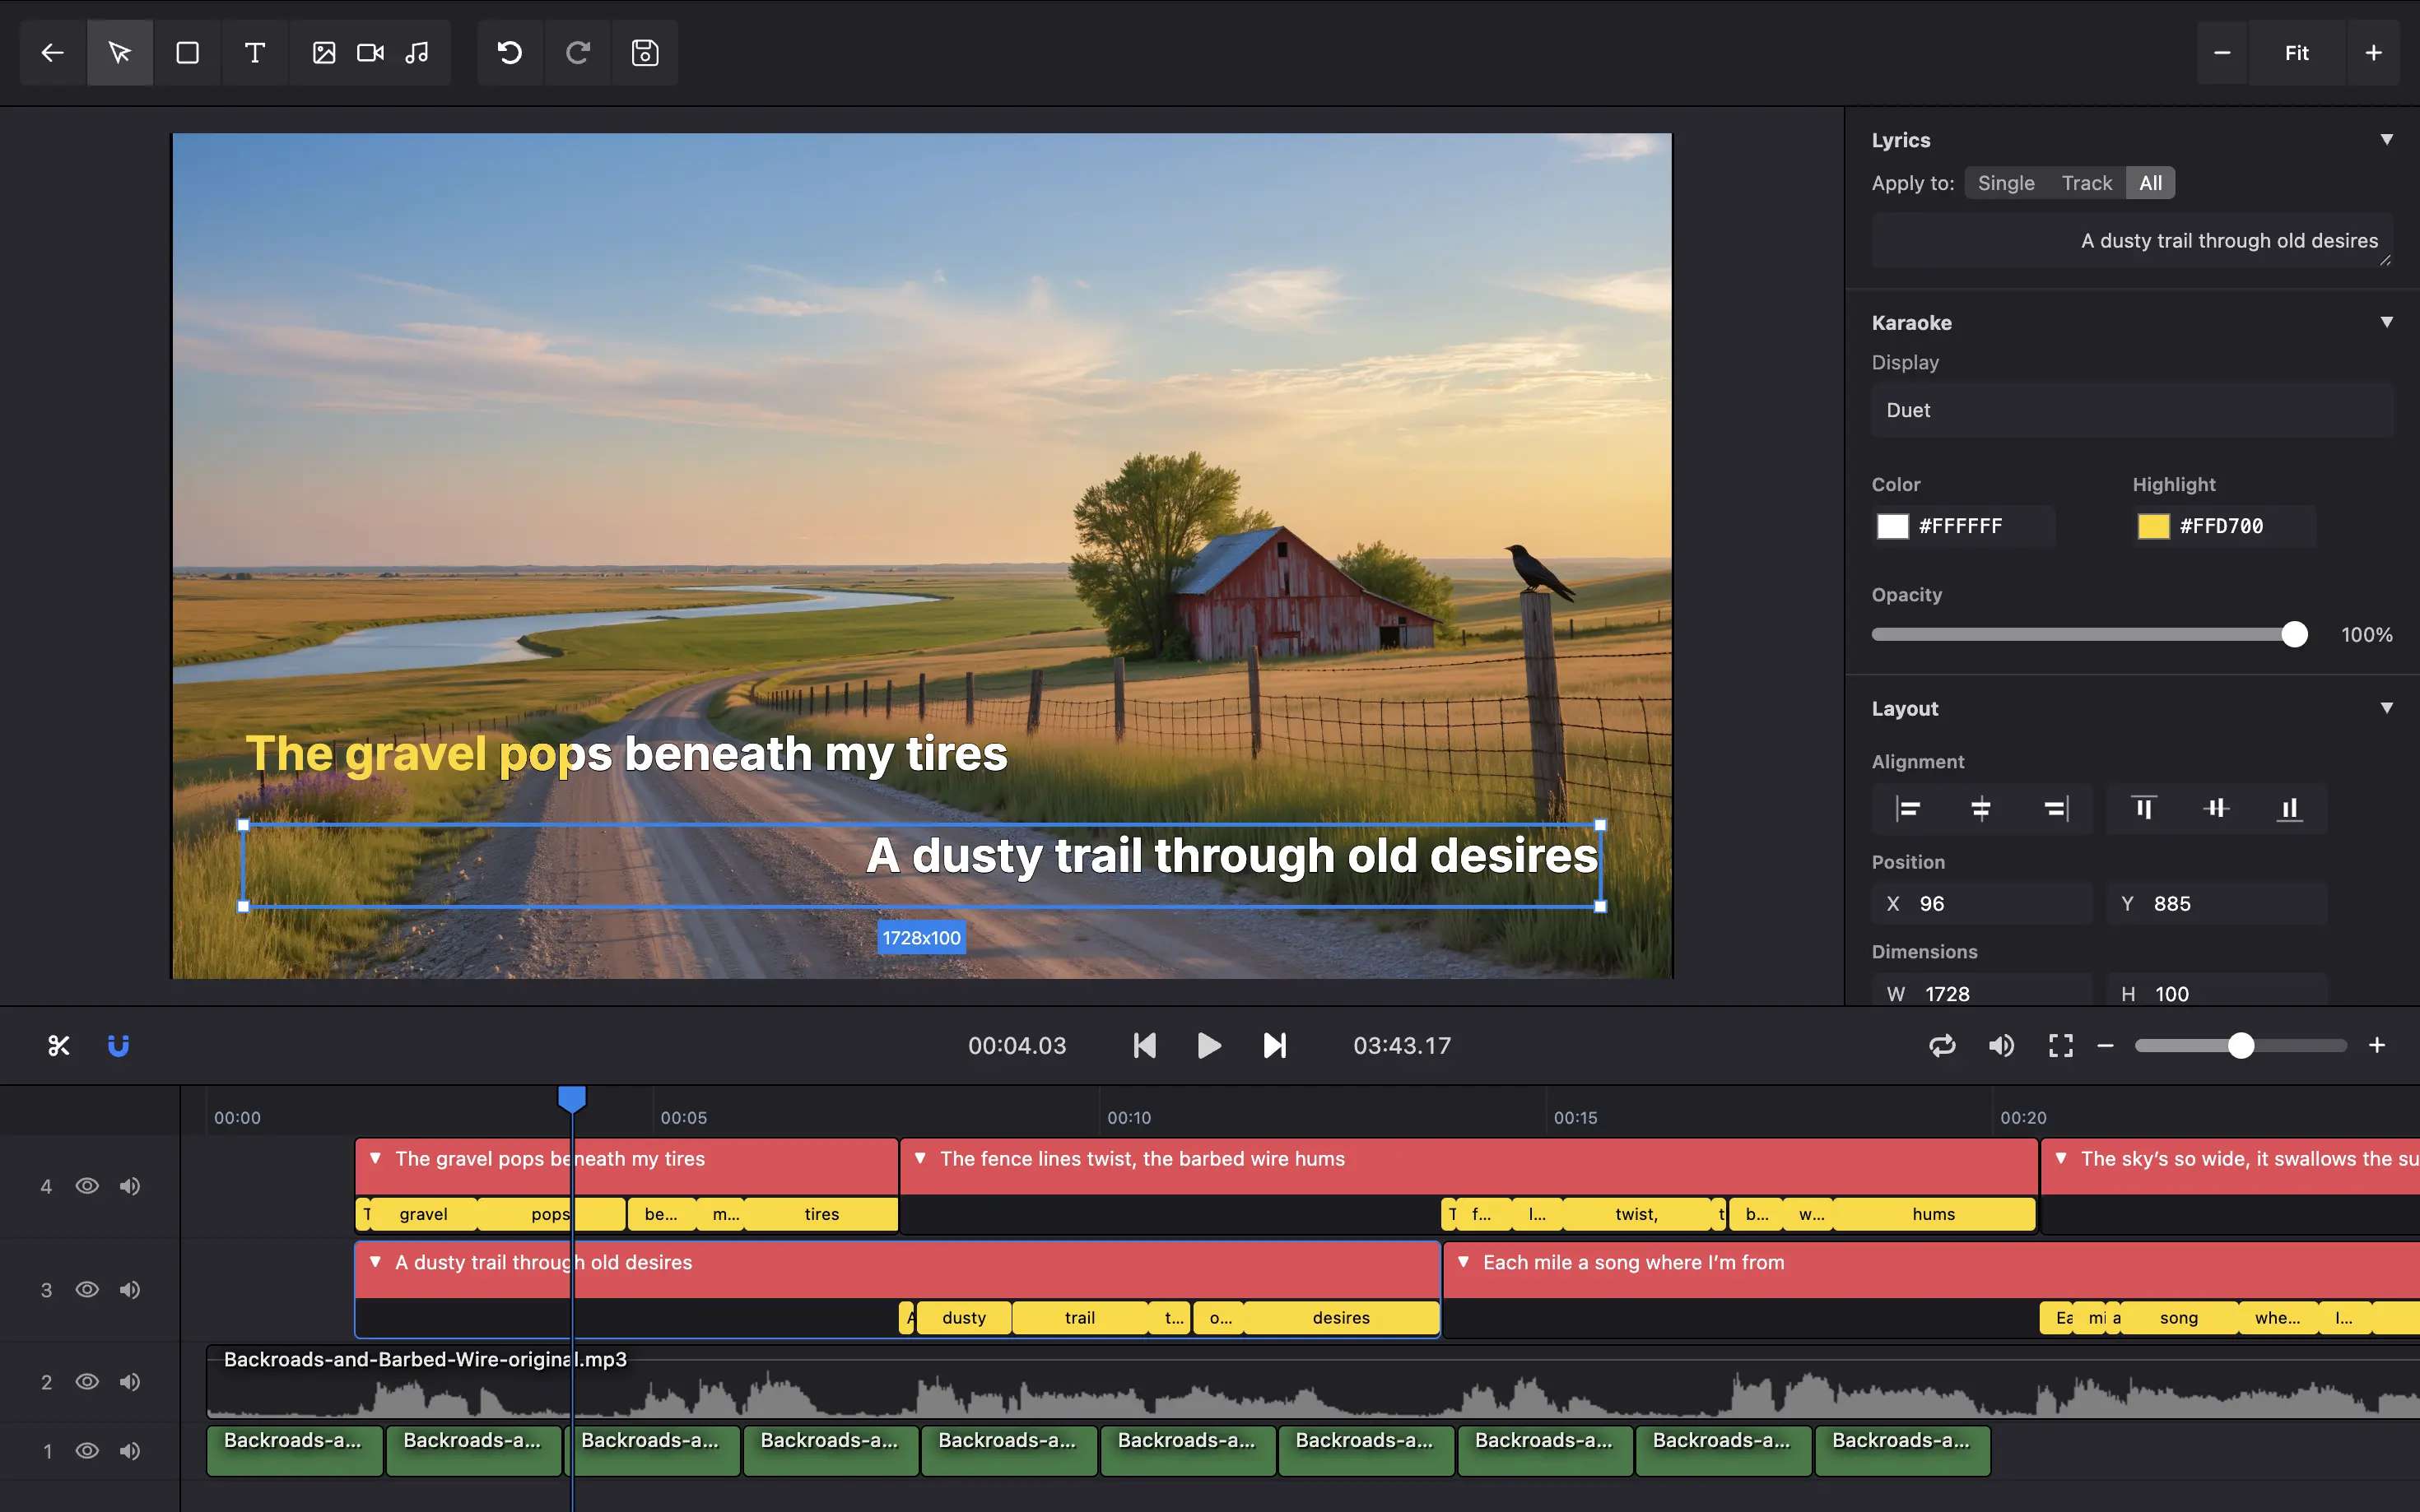The height and width of the screenshot is (1512, 2420).
Task: Select the Text tool in the toolbar
Action: 254,52
